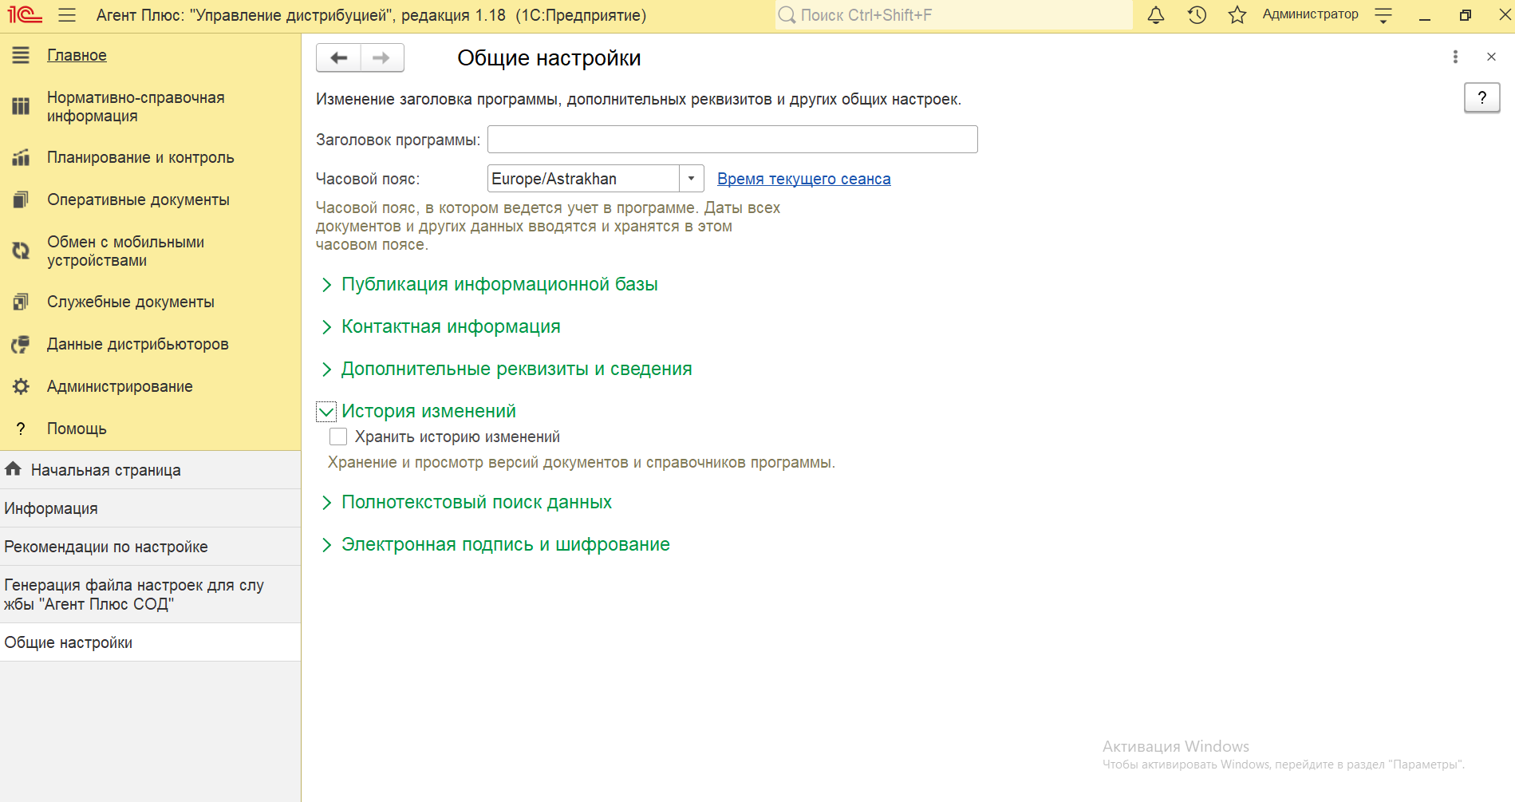
Task: Focus the global search field Поиск Ctrl+Shift+F
Action: (x=954, y=15)
